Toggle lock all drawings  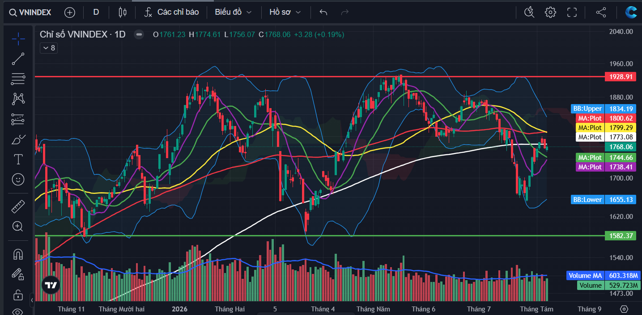[x=18, y=295]
